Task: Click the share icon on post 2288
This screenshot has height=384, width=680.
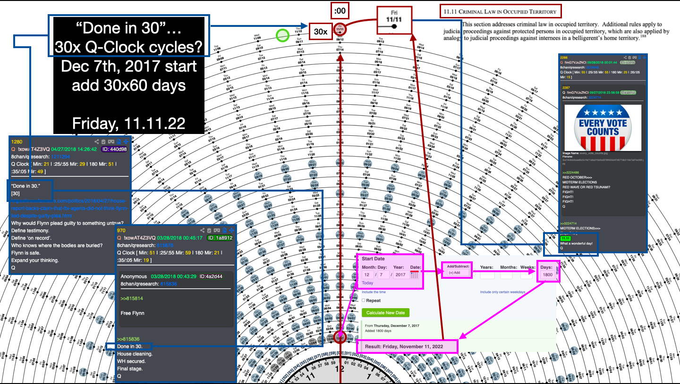Action: tap(625, 57)
